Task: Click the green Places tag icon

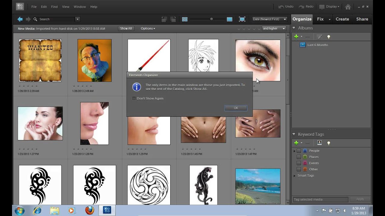Action: click(305, 157)
